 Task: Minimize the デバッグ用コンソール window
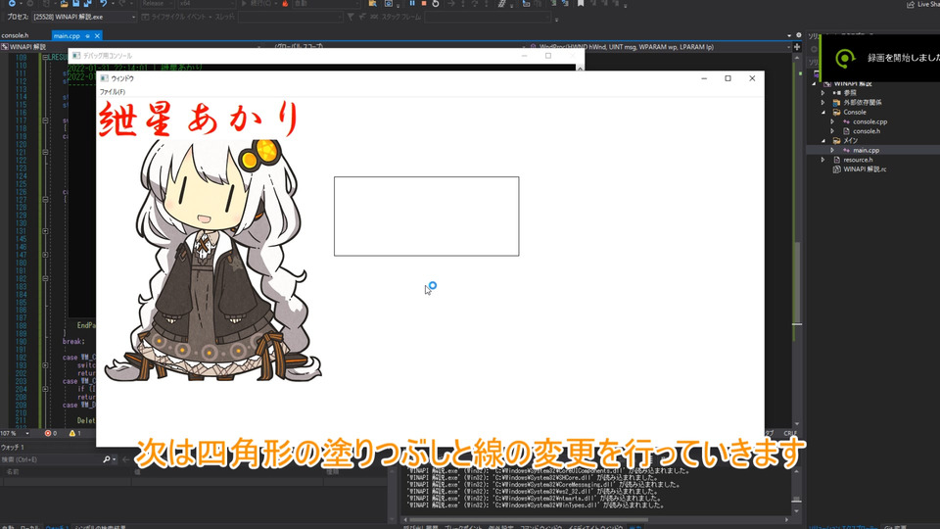524,56
